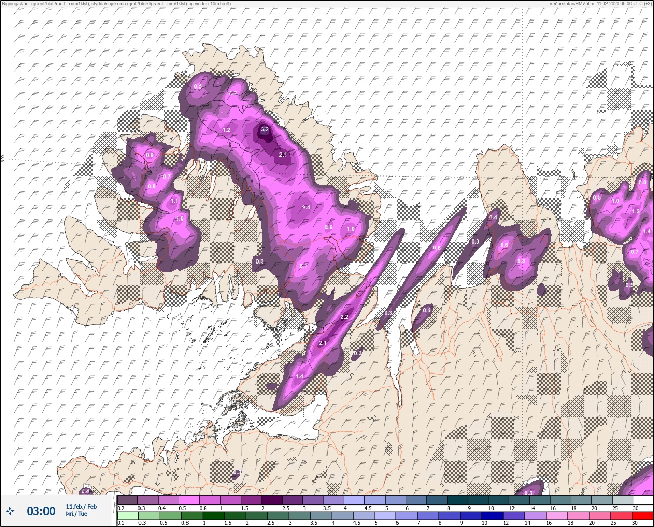Viewport: 654px width, 527px height.
Task: Click the Rigning/skúrir map title text
Action: click(116, 4)
